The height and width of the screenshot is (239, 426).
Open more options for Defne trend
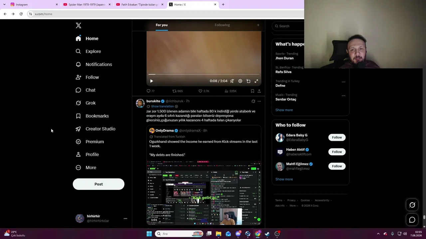[x=343, y=82]
